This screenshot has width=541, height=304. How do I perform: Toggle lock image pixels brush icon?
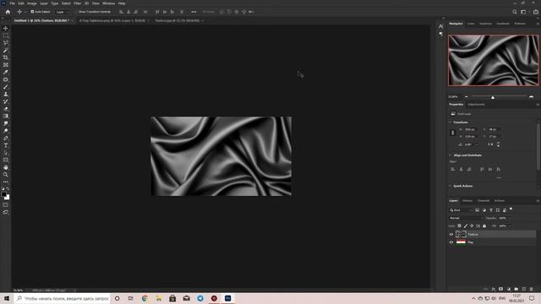(466, 226)
